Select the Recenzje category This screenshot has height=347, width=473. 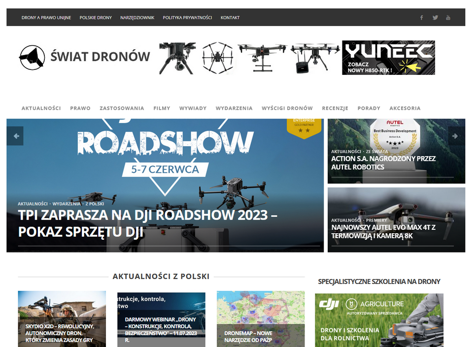click(335, 108)
